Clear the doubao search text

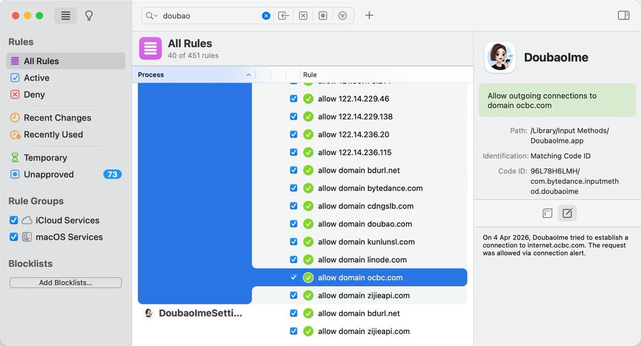click(266, 15)
